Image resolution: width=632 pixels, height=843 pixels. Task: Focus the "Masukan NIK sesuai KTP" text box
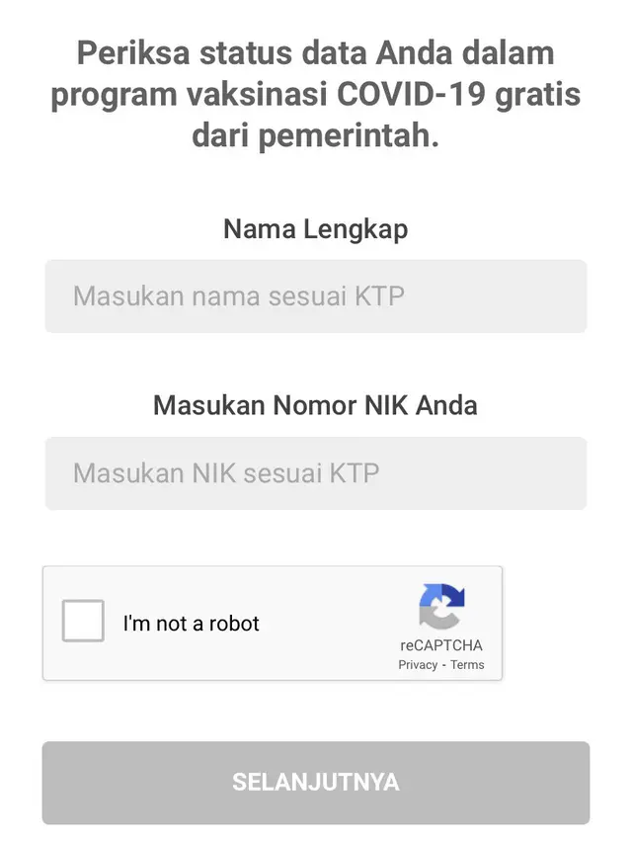point(315,473)
